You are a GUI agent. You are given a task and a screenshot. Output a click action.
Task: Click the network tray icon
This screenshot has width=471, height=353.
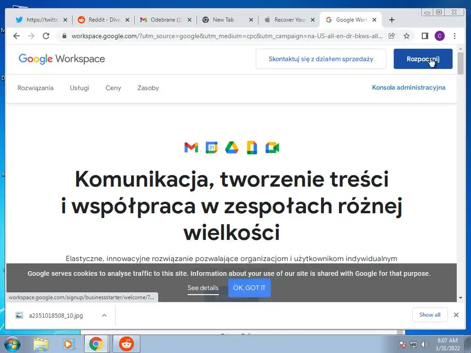(x=414, y=344)
